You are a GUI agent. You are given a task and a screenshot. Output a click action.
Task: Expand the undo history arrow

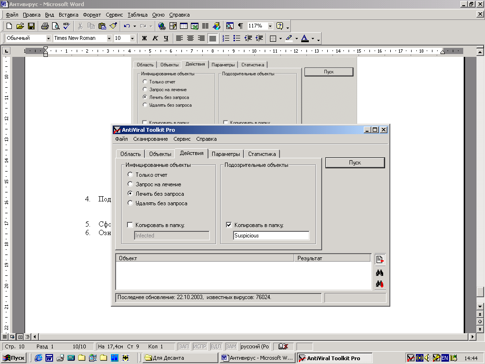tap(135, 26)
